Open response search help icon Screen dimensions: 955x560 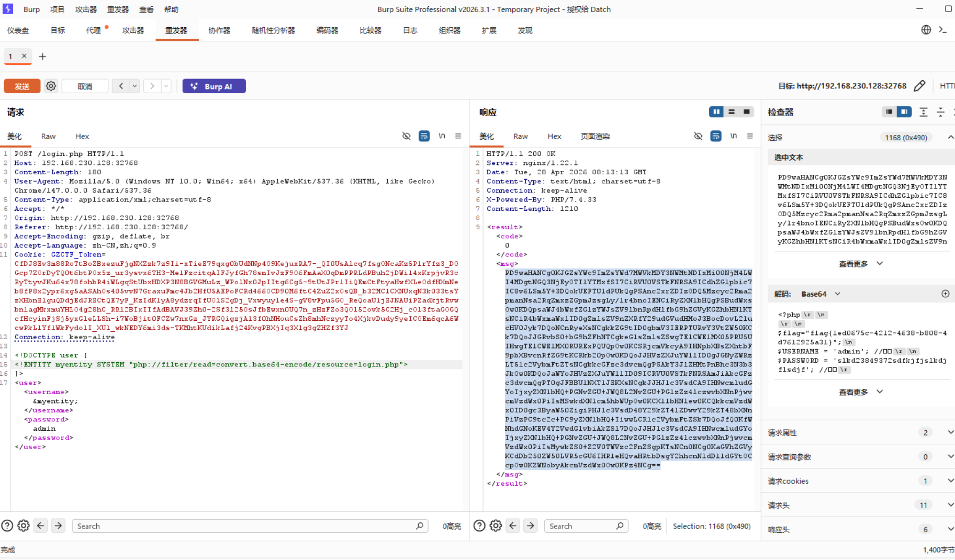(x=479, y=525)
